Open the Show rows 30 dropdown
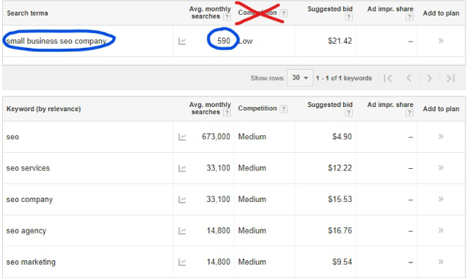Image resolution: width=469 pixels, height=278 pixels. click(300, 77)
